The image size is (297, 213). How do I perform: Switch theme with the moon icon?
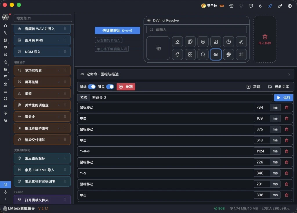pyautogui.click(x=260, y=6)
